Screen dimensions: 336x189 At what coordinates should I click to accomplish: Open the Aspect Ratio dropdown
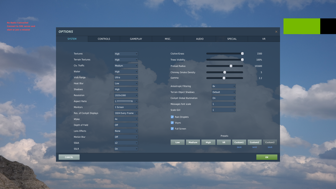(x=126, y=101)
